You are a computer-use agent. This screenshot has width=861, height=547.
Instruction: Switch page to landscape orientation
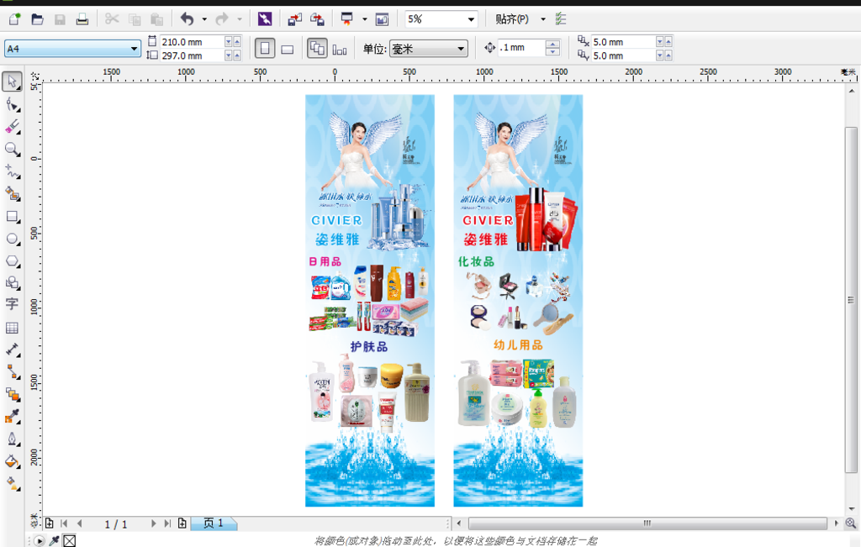pos(287,49)
